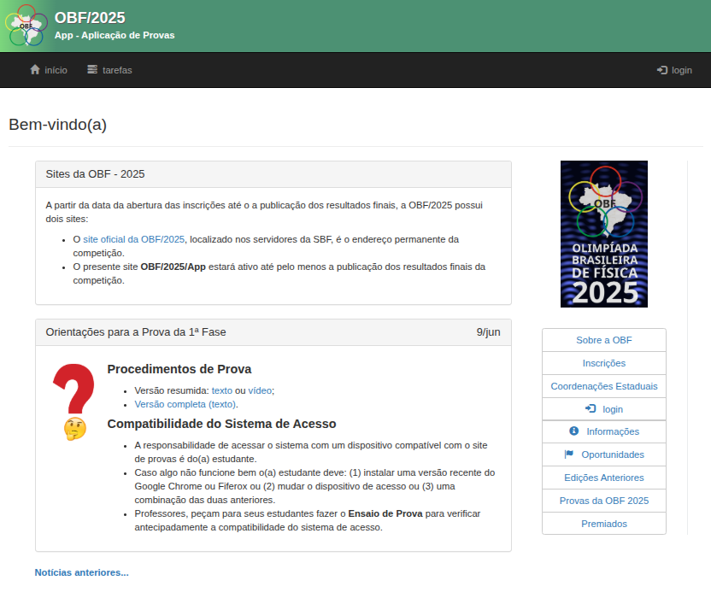Open the Premiados sidebar link
Image resolution: width=711 pixels, height=598 pixels.
tap(604, 524)
